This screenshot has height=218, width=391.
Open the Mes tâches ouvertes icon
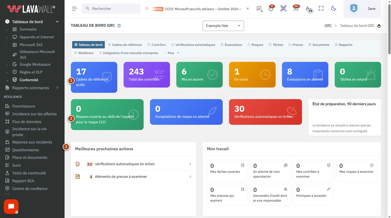(242, 165)
